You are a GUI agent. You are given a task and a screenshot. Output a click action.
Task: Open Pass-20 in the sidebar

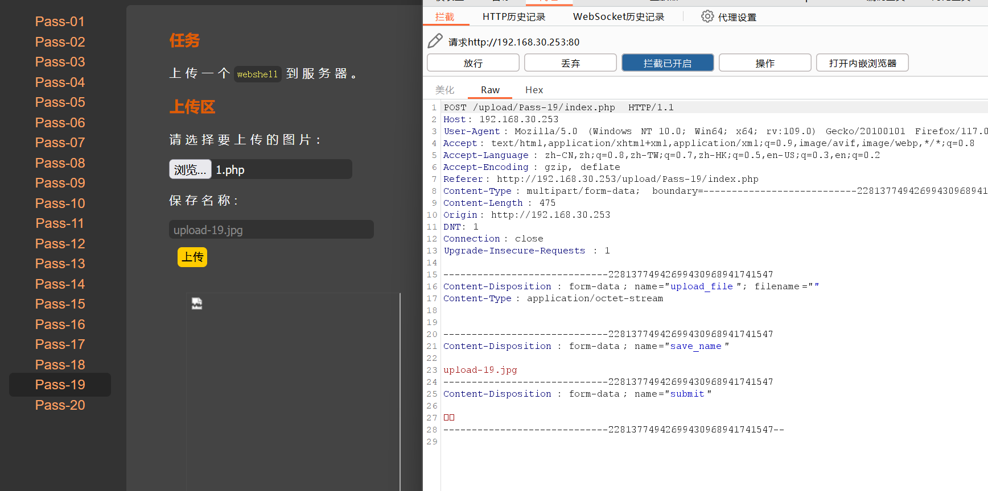pyautogui.click(x=60, y=405)
